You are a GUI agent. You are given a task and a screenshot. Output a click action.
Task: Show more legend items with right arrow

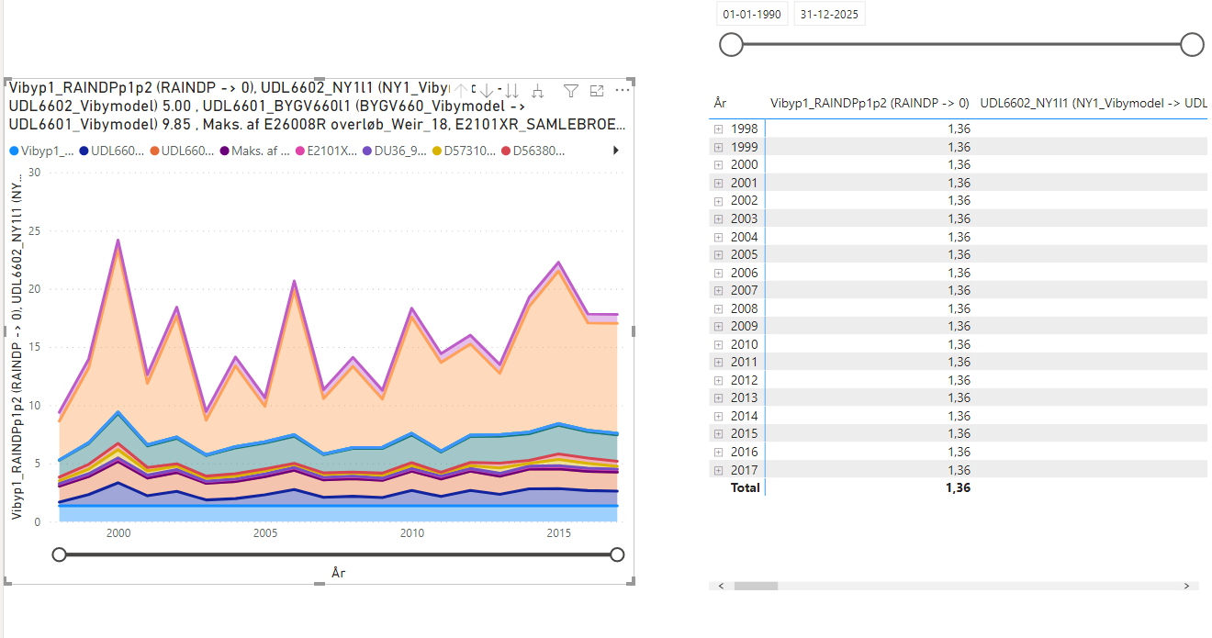point(616,151)
